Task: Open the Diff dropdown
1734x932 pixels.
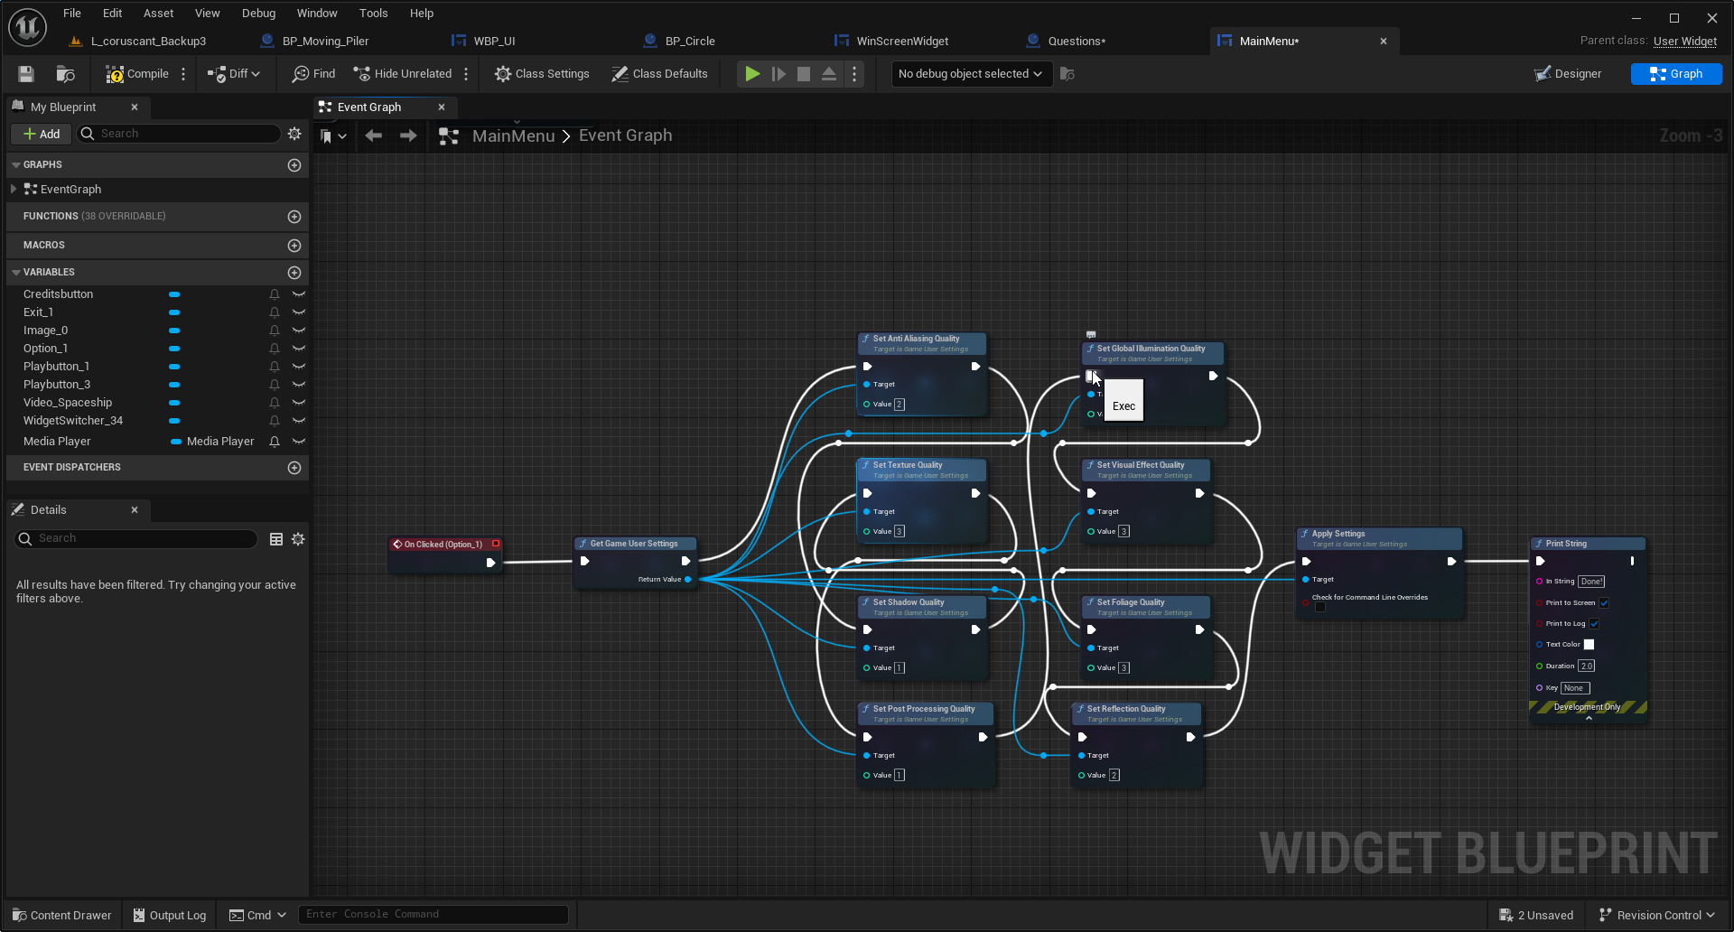Action: (x=234, y=74)
